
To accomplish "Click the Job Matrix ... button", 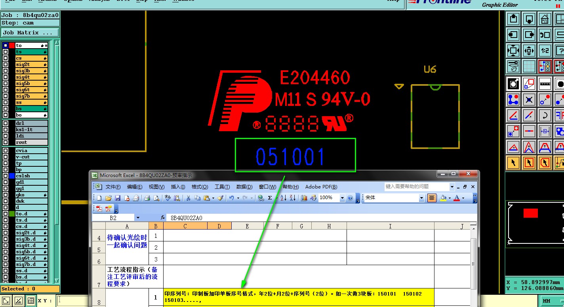I will (30, 33).
